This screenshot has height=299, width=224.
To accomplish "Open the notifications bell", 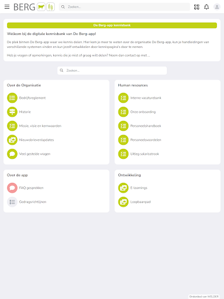I will tap(206, 7).
